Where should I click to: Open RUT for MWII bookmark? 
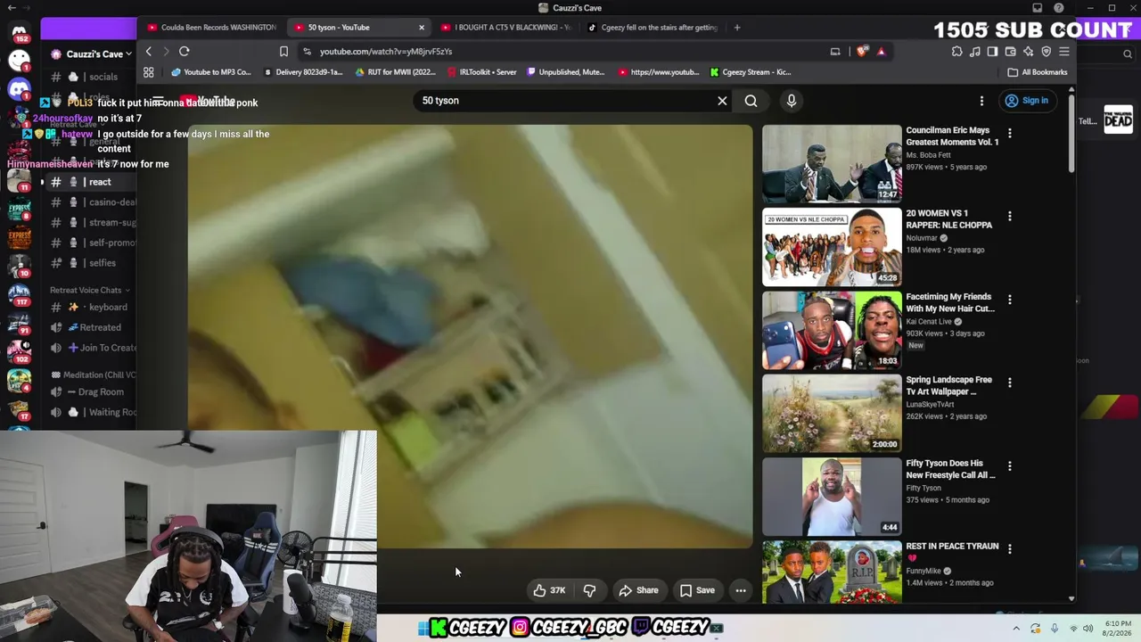(x=396, y=72)
